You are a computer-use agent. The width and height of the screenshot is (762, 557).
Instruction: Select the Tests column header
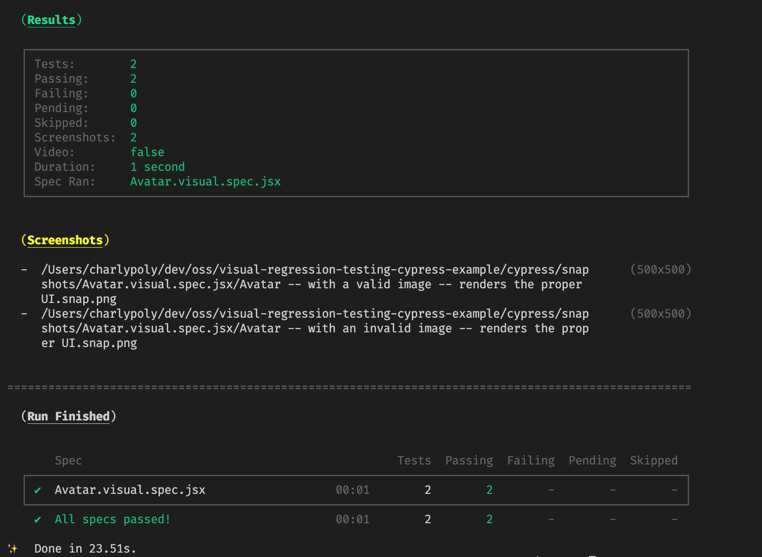pos(414,461)
